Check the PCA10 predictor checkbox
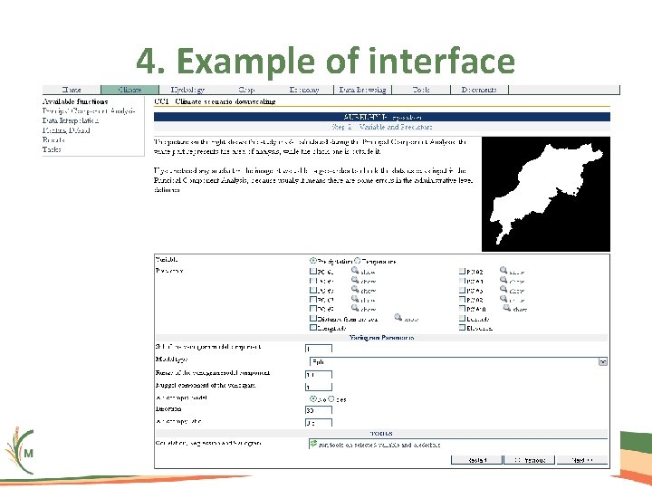Screen dimensions: 652x489 462,309
